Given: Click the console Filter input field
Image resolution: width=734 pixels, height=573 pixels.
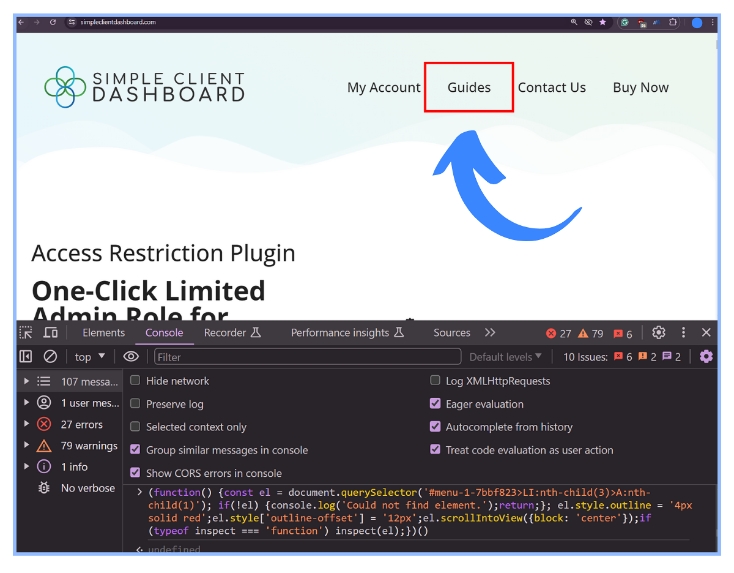Looking at the screenshot, I should coord(308,356).
